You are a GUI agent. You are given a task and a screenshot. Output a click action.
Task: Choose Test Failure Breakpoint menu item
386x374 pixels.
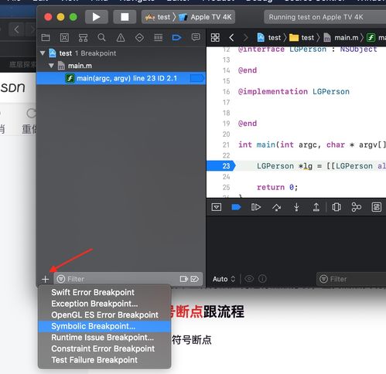(104, 360)
